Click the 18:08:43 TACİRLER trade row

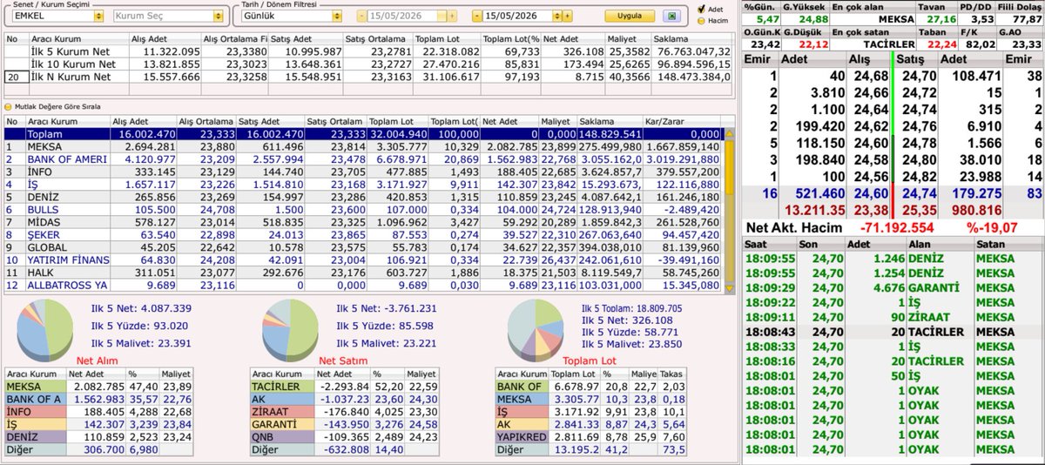[x=893, y=332]
